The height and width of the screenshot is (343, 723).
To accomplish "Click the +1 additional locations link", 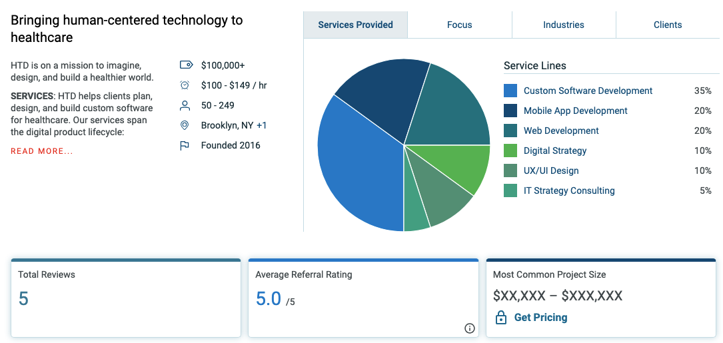I will (x=261, y=125).
